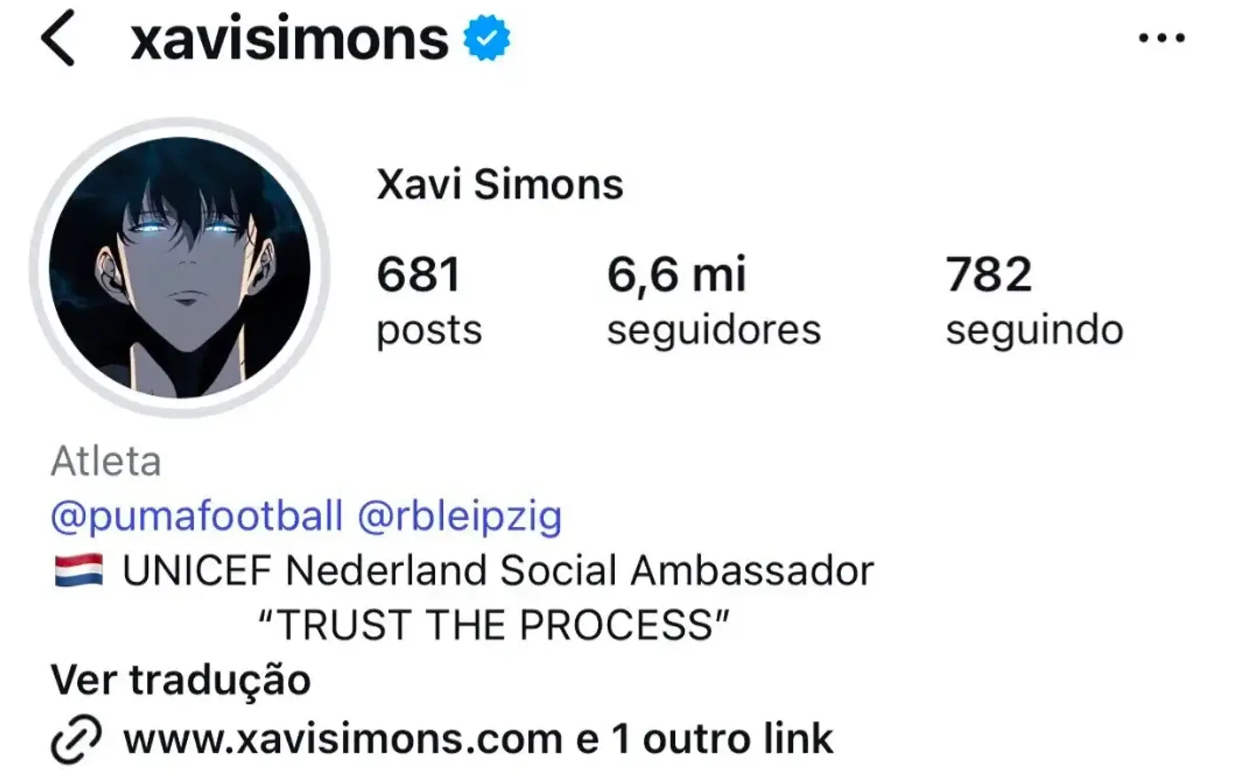1259x776 pixels.
Task: Go back using the left arrow
Action: pos(58,38)
